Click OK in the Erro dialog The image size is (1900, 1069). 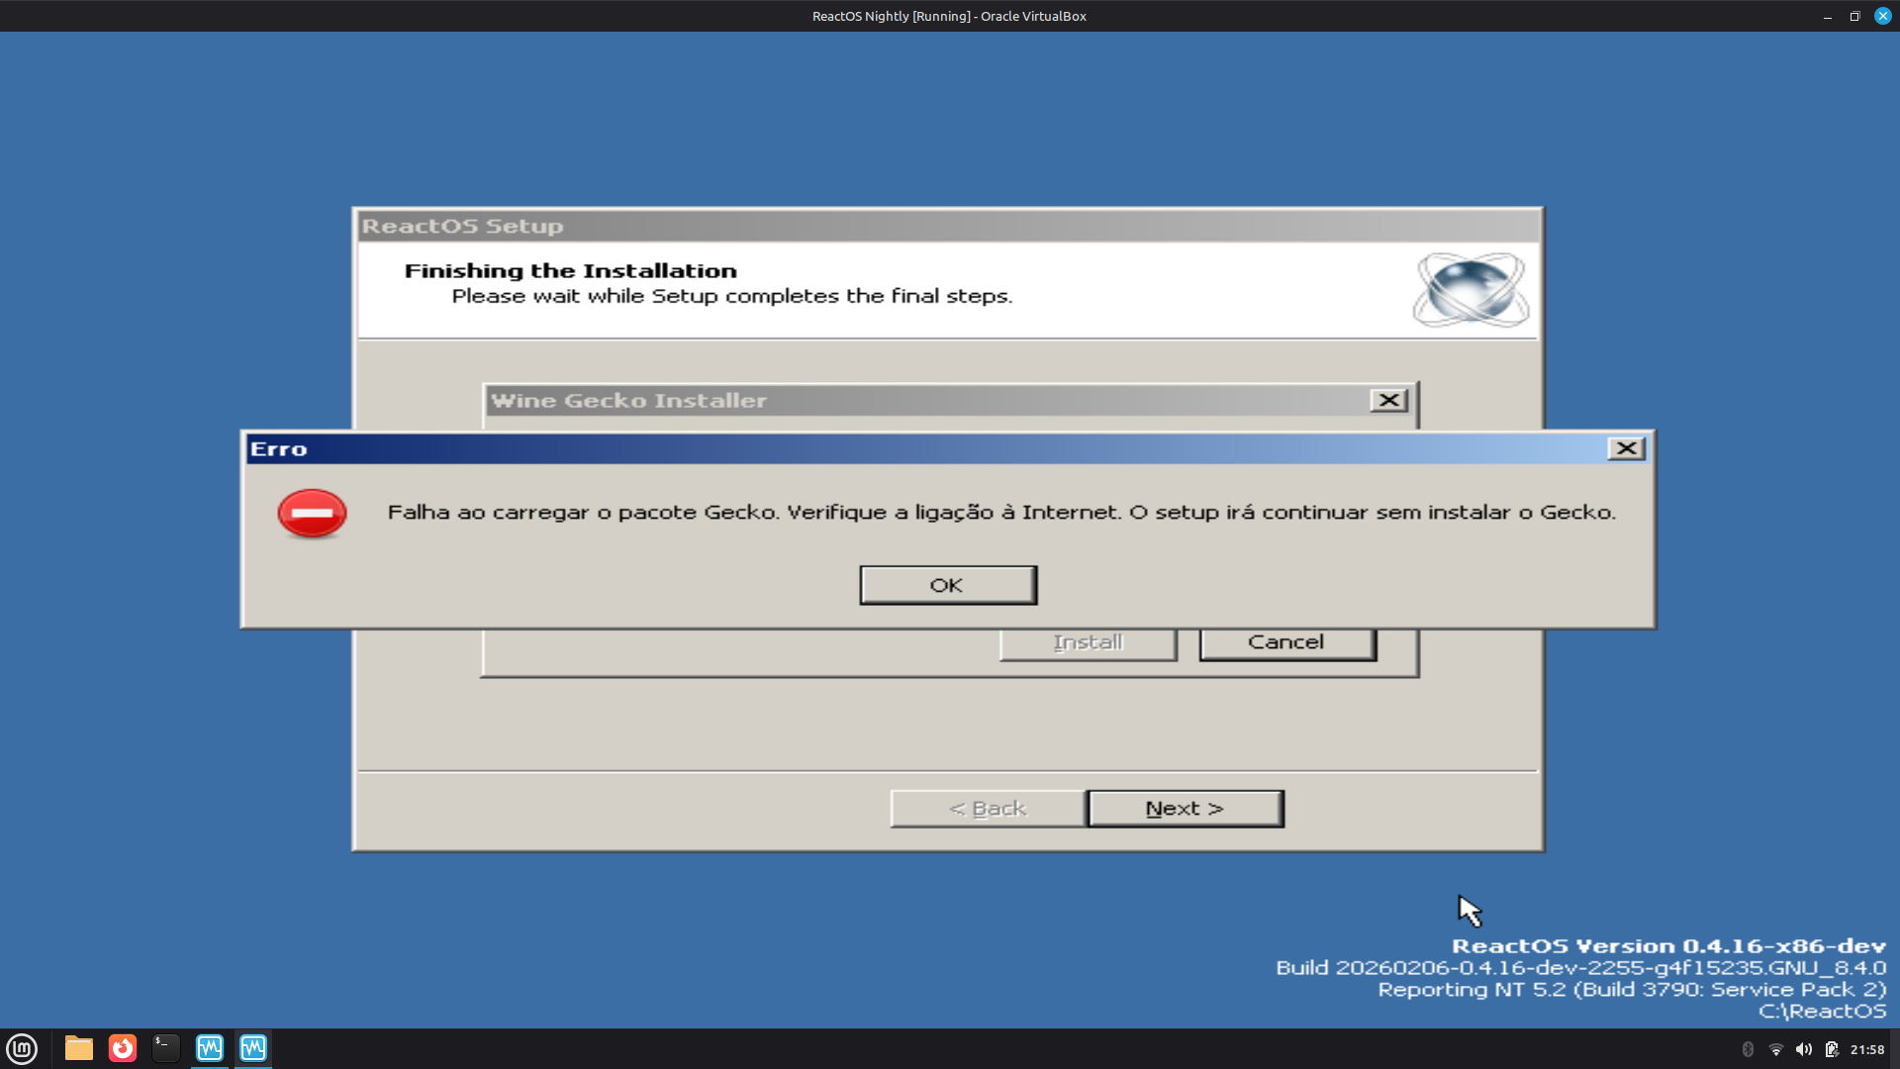coord(947,585)
